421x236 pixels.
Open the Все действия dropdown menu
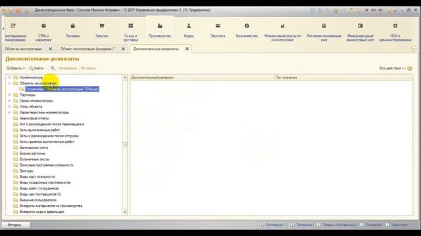click(391, 68)
